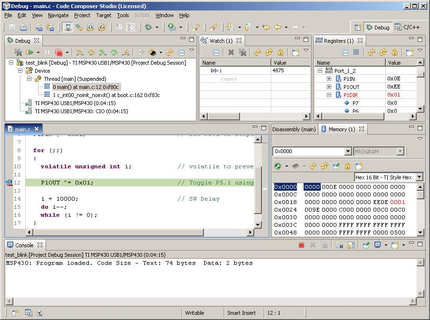Image resolution: width=430 pixels, height=320 pixels.
Task: Toggle the selected target-connect icon in main toolbar
Action: (67, 27)
